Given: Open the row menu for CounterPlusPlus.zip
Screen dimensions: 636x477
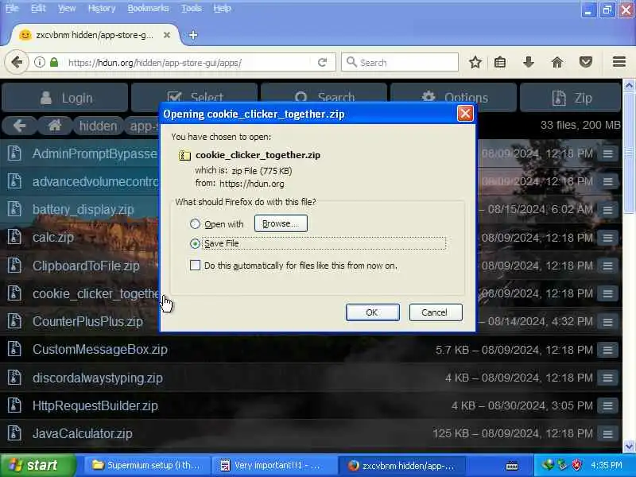Looking at the screenshot, I should point(607,322).
